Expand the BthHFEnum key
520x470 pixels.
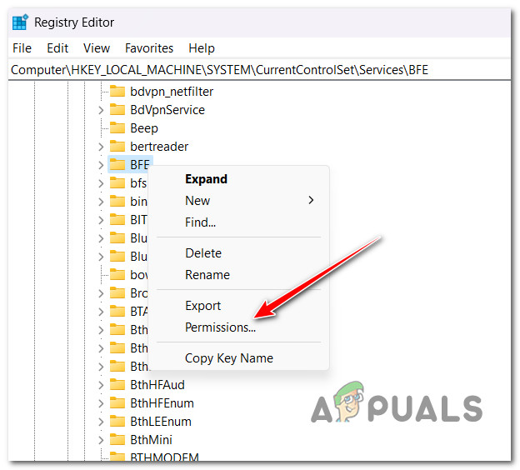(101, 403)
